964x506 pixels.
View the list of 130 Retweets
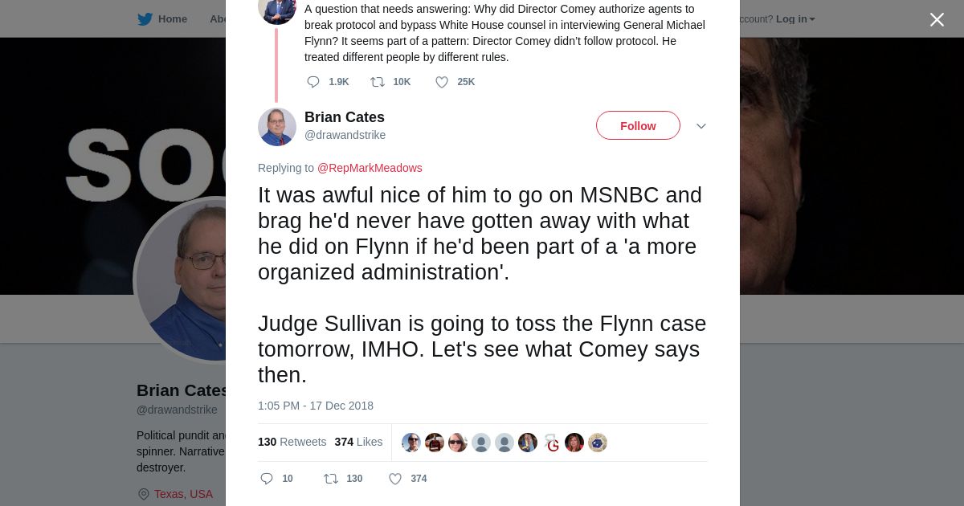pyautogui.click(x=292, y=442)
